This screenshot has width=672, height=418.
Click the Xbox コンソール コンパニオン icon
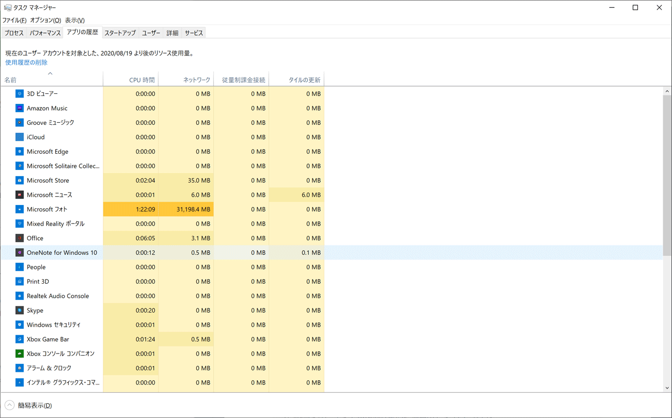pos(19,353)
